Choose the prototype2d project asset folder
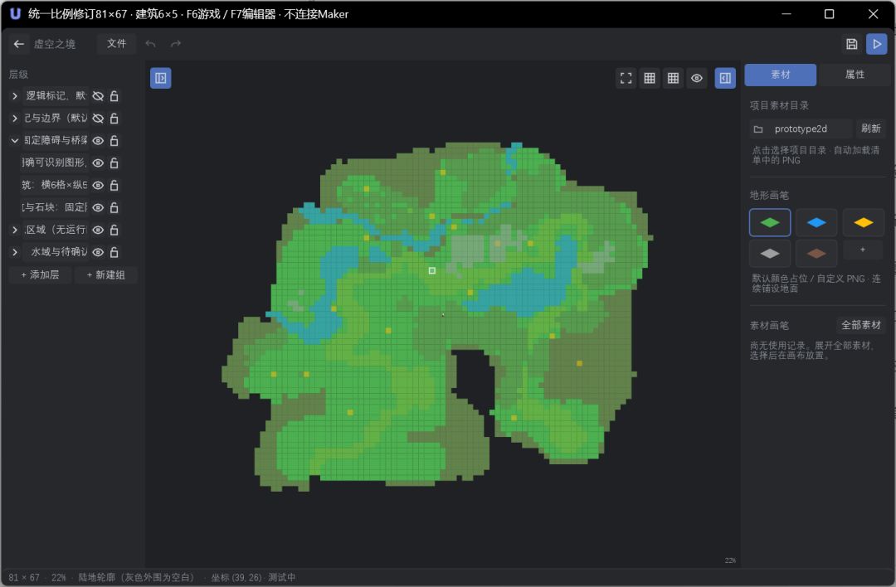The height and width of the screenshot is (587, 896). coord(801,129)
